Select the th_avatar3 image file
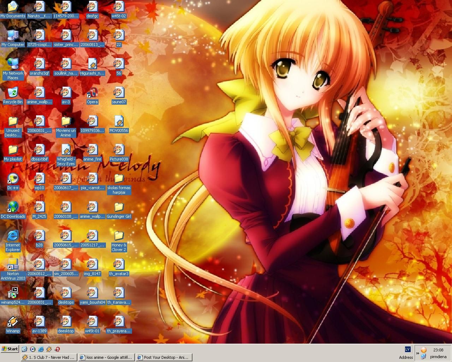This screenshot has height=362, width=452. point(119,267)
